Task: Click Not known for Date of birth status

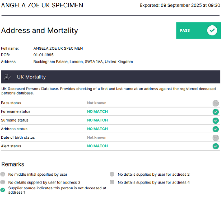Action: pyautogui.click(x=97, y=138)
